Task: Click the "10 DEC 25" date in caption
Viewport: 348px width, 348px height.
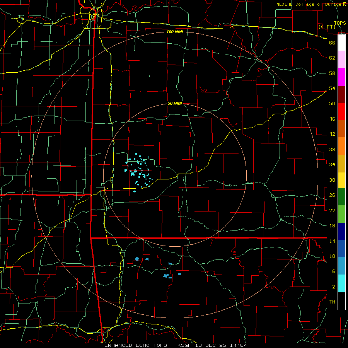Action: tap(212, 345)
